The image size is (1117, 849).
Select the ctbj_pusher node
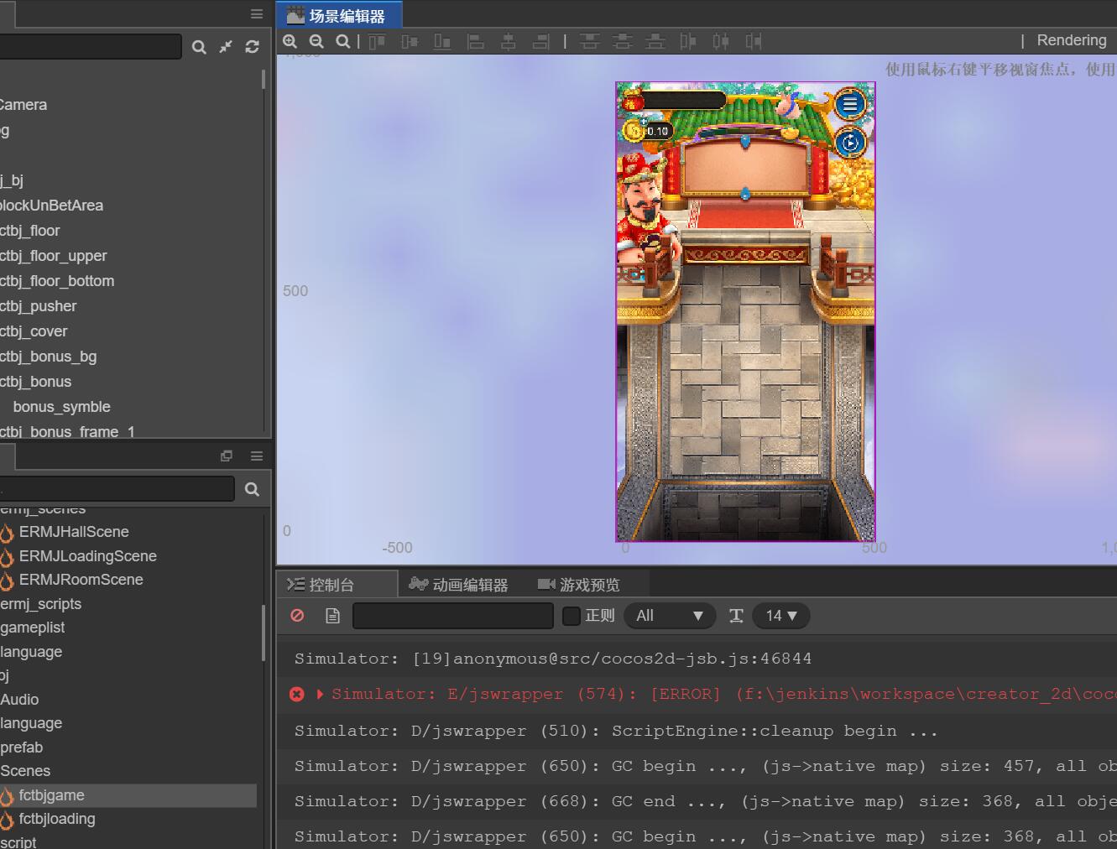coord(39,306)
